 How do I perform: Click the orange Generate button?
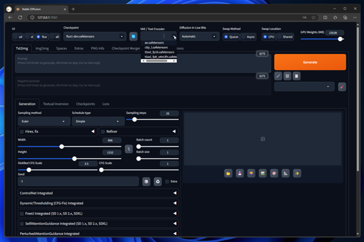tap(310, 62)
